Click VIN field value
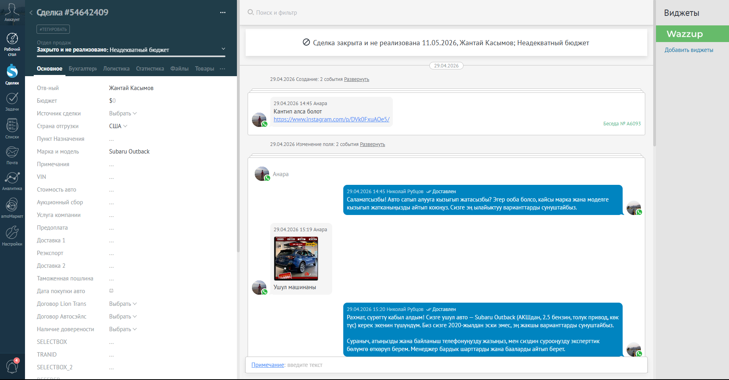The width and height of the screenshot is (729, 380). (x=112, y=177)
